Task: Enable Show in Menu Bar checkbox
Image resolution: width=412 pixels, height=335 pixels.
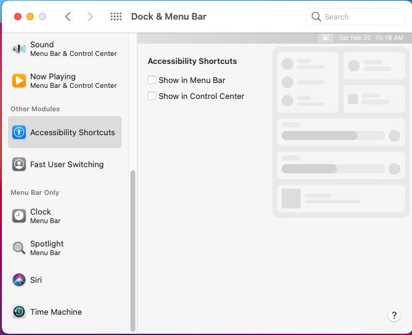Action: 152,80
